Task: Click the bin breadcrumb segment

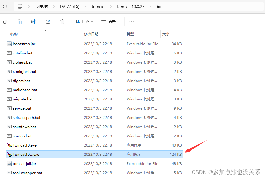Action: [x=160, y=7]
